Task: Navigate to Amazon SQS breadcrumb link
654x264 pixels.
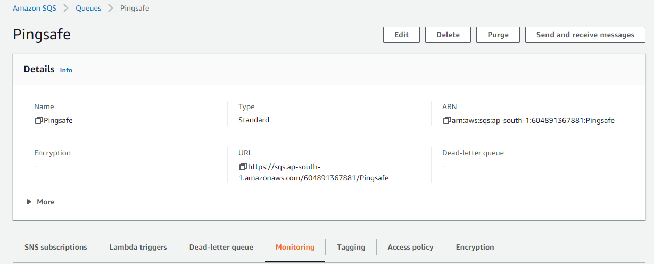Action: (x=35, y=9)
